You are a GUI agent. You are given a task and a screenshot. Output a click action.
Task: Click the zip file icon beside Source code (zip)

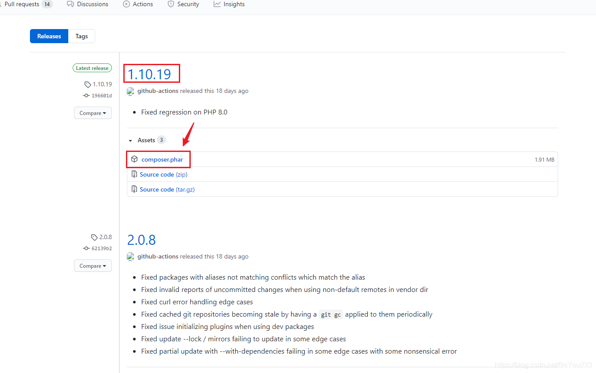coord(134,174)
